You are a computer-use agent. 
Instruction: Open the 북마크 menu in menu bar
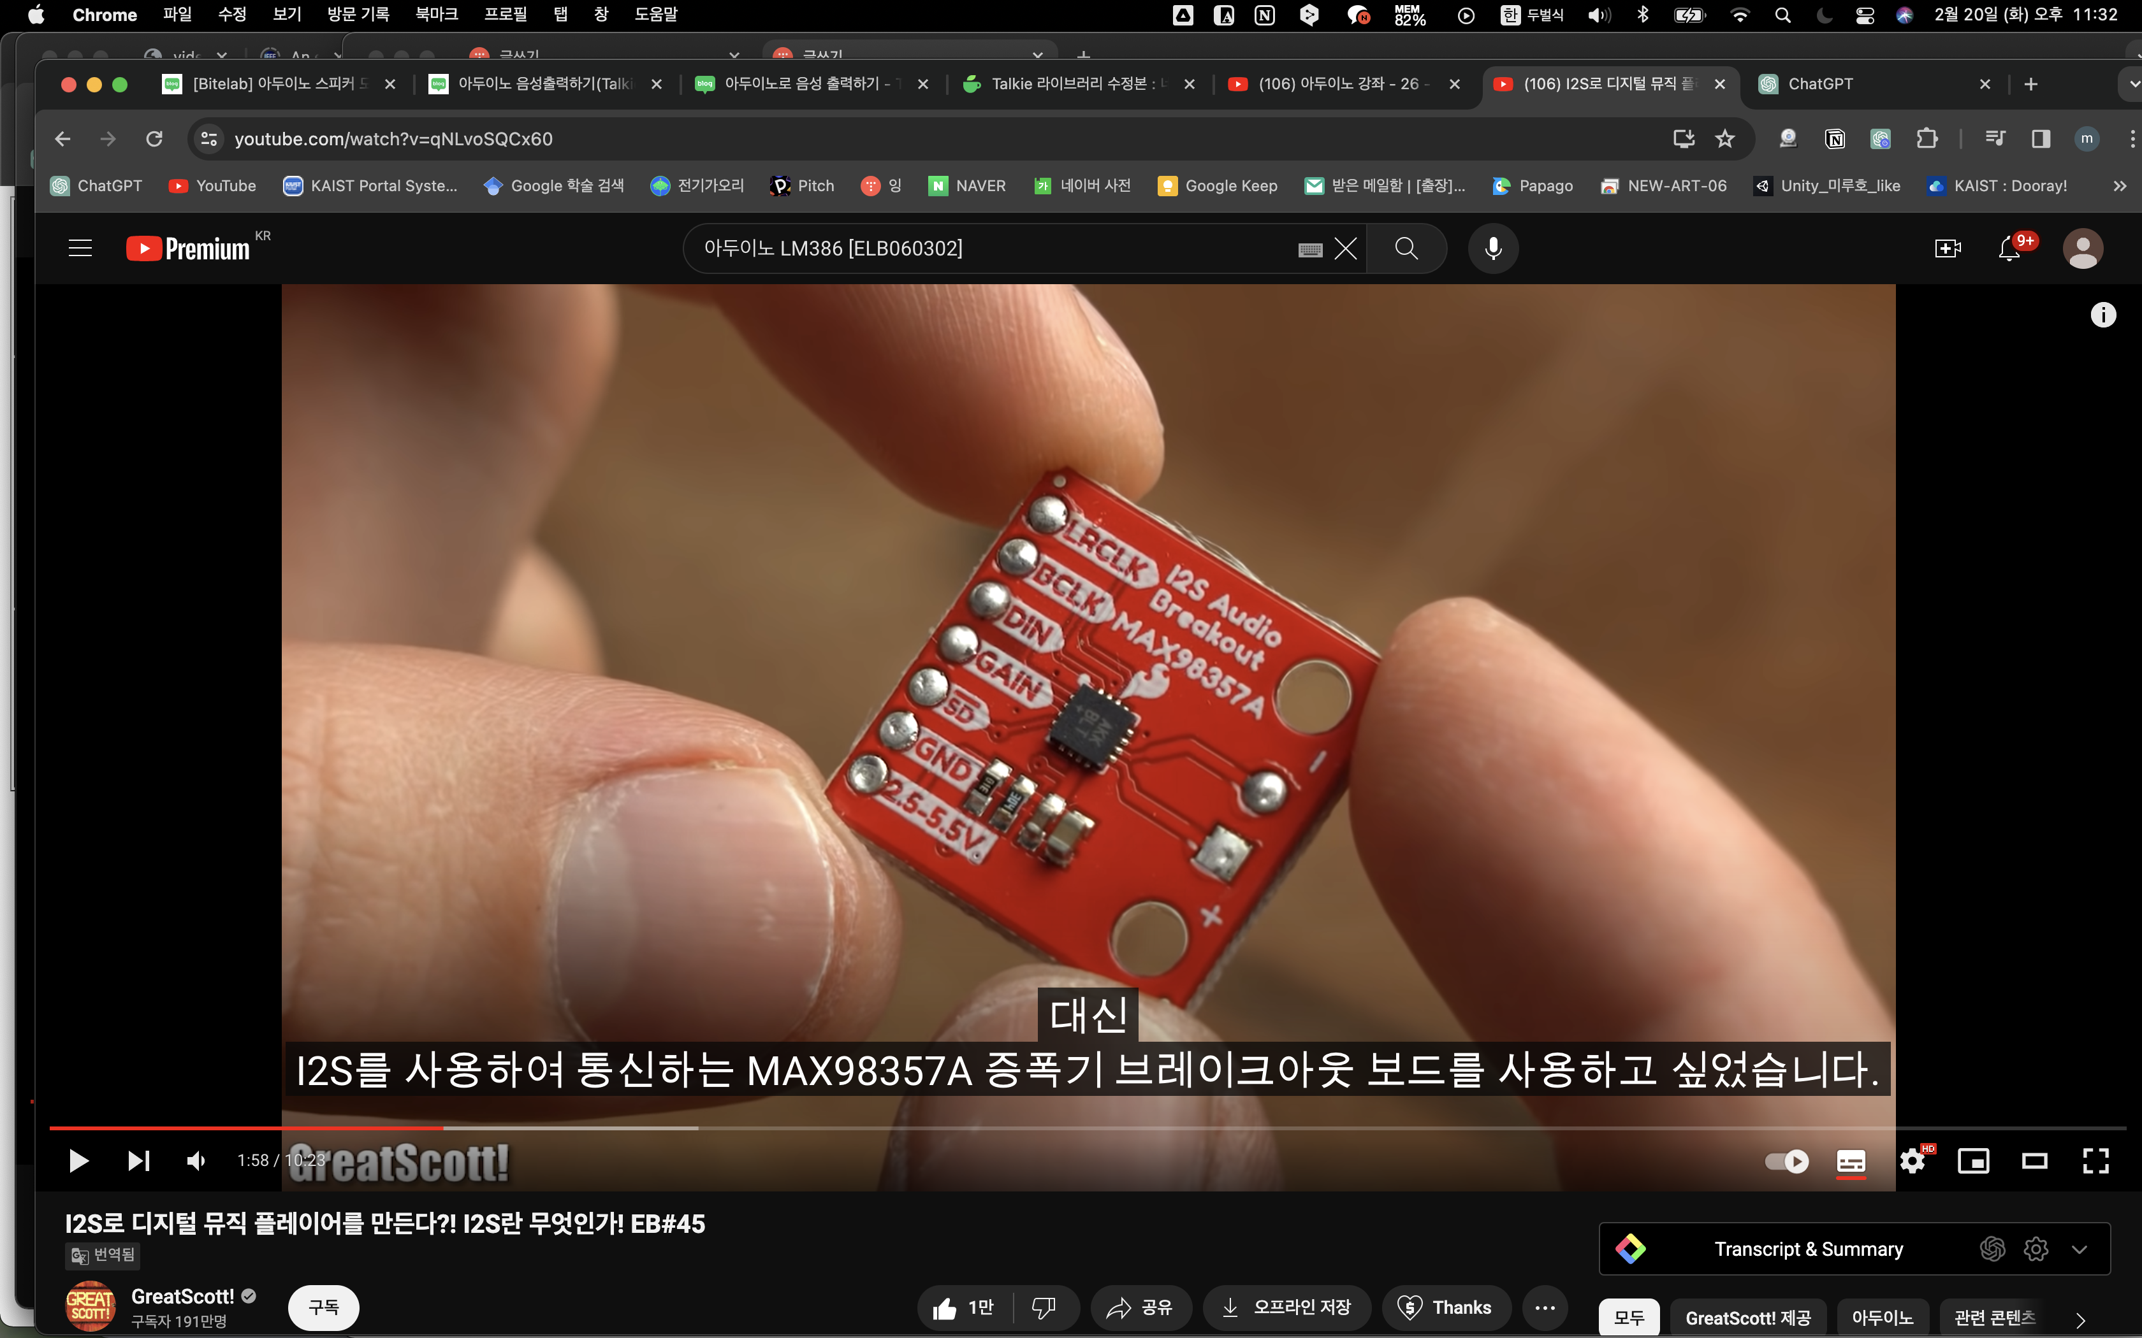[x=436, y=14]
